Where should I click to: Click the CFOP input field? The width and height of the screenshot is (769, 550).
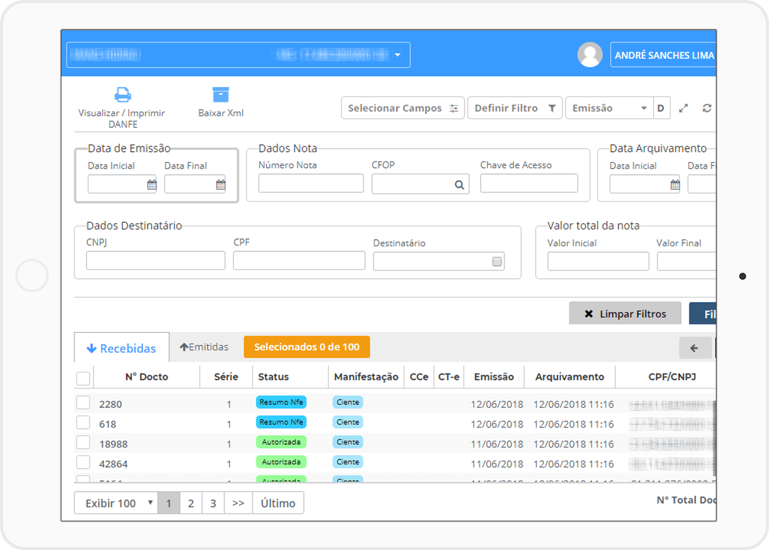pyautogui.click(x=420, y=184)
